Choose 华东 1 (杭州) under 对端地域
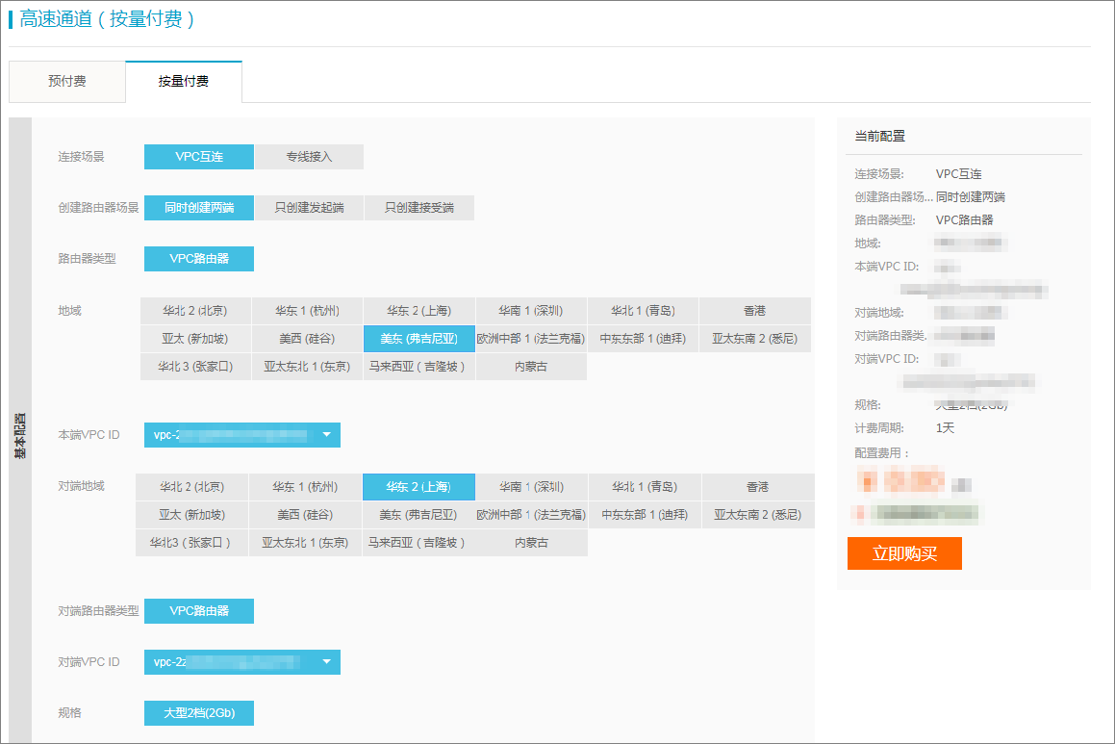The image size is (1115, 744). [x=305, y=487]
